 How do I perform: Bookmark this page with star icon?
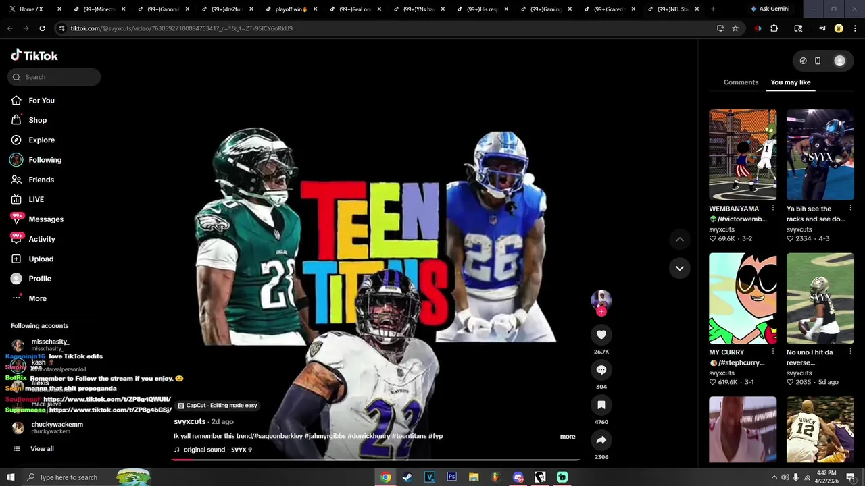pyautogui.click(x=735, y=28)
